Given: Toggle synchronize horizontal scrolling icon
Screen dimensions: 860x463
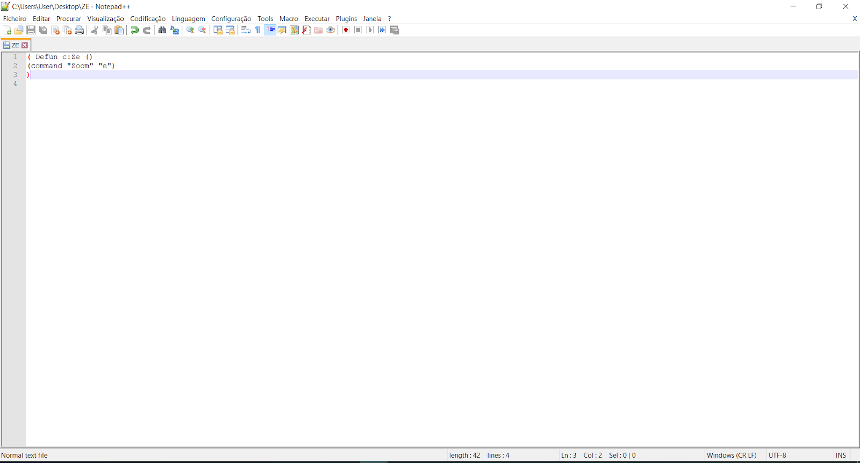Looking at the screenshot, I should point(230,30).
